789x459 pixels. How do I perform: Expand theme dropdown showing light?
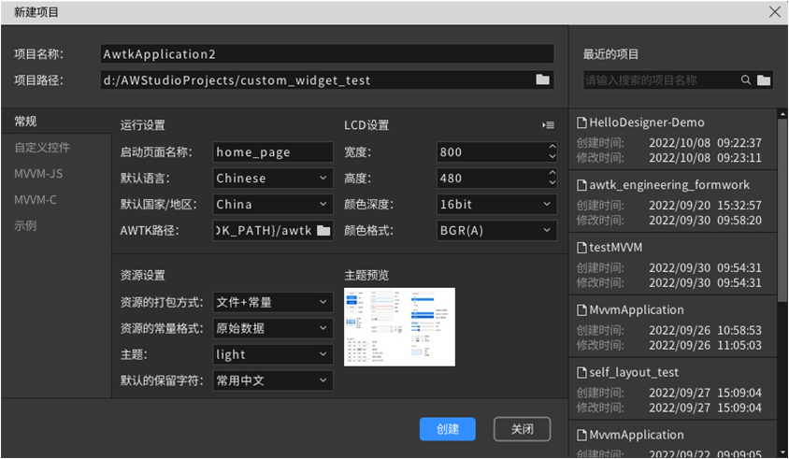click(273, 354)
